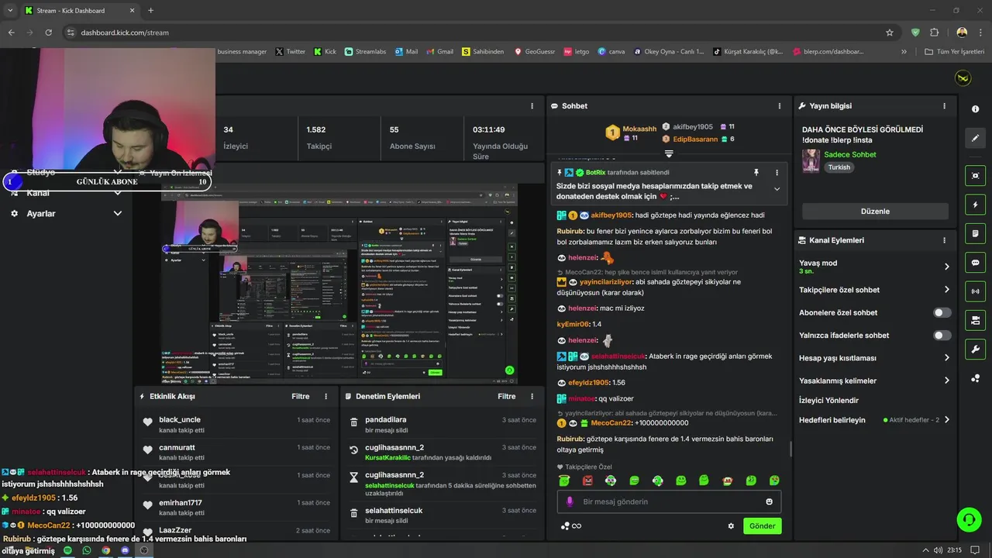This screenshot has width=992, height=558.
Task: Click the pencil edit icon in sidebar
Action: 975,138
